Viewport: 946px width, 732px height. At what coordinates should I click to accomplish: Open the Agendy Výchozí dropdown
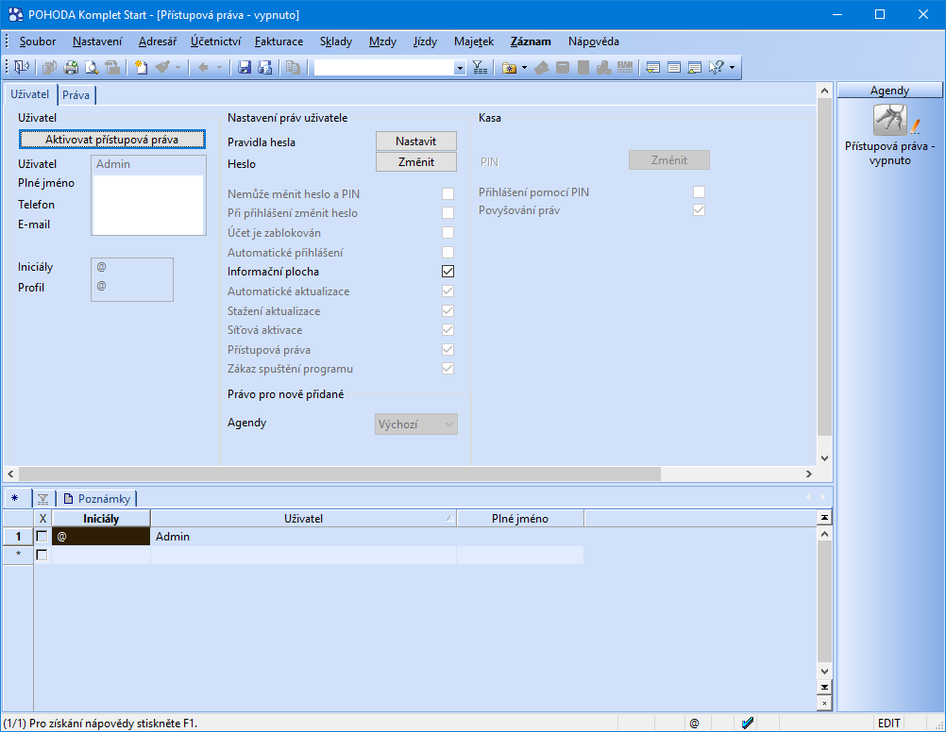click(416, 424)
